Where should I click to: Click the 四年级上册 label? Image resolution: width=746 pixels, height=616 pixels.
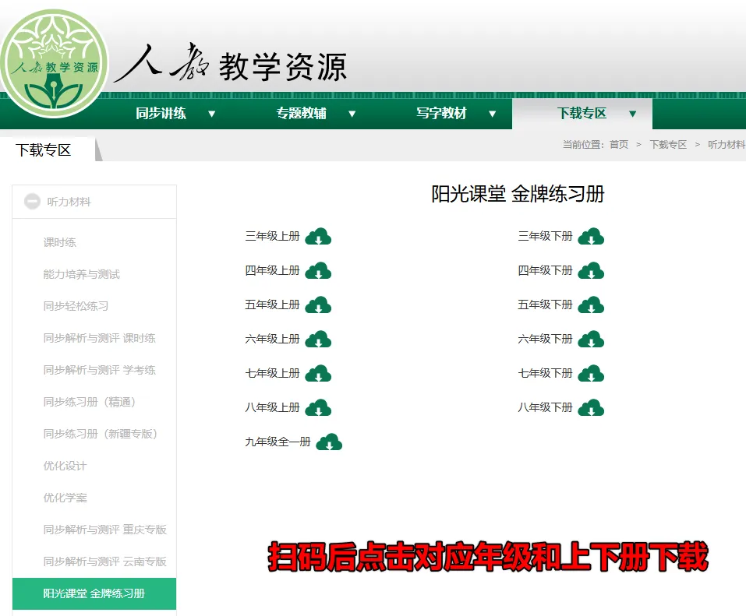coord(272,270)
